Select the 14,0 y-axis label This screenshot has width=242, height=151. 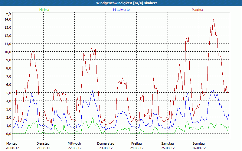coord(8,19)
